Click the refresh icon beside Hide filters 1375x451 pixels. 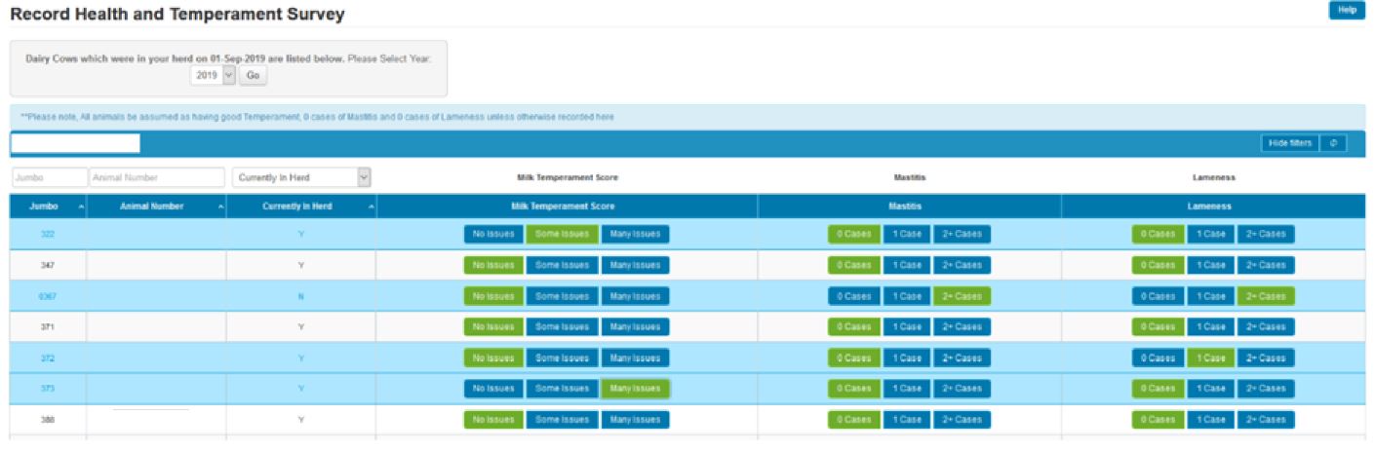[1333, 143]
